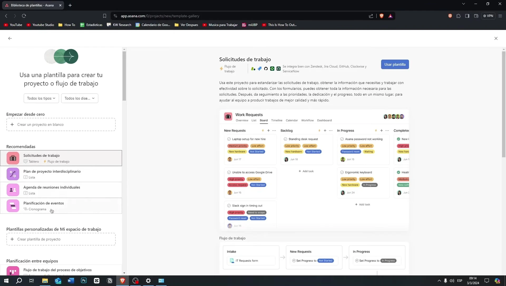Click the back arrow in Asana gallery
This screenshot has width=506, height=286.
click(10, 38)
